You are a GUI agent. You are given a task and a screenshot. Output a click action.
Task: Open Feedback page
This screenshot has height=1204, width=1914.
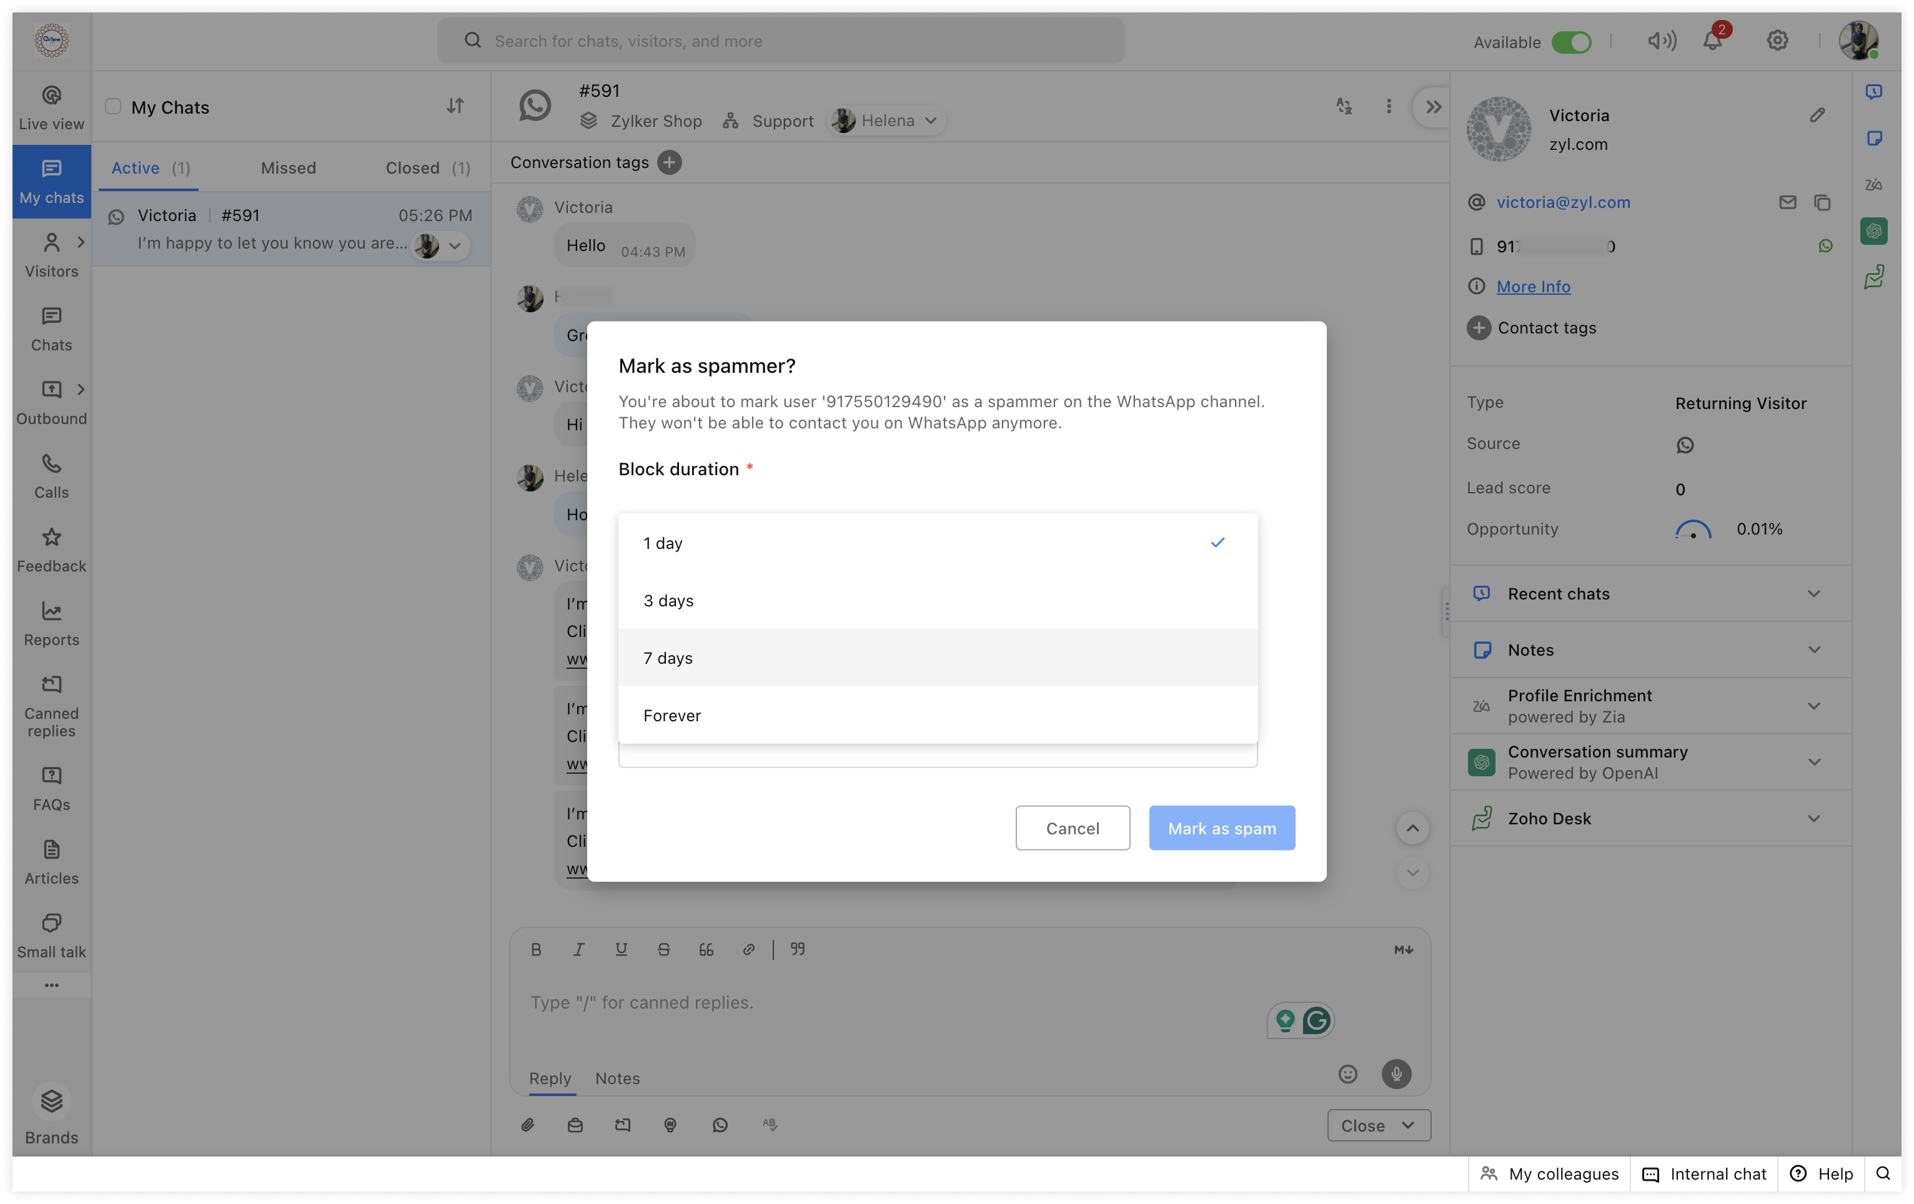[x=52, y=550]
